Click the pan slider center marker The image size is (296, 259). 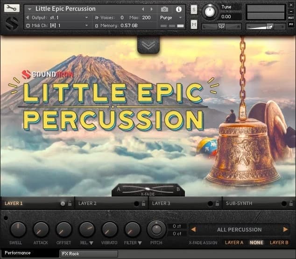pyautogui.click(x=221, y=27)
